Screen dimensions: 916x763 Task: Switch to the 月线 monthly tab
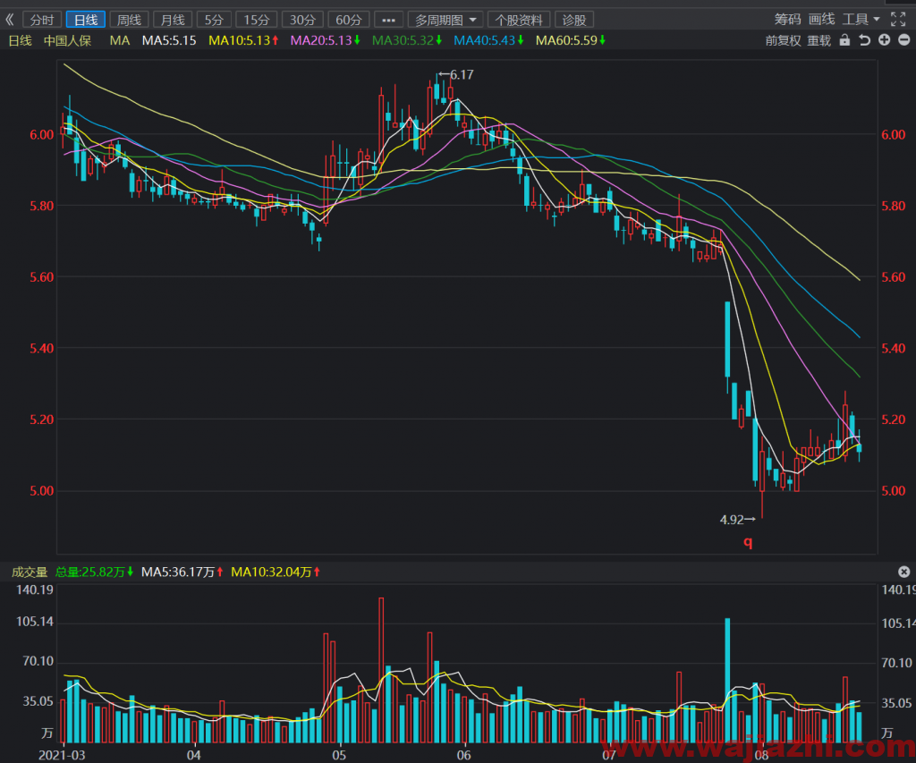coord(173,20)
